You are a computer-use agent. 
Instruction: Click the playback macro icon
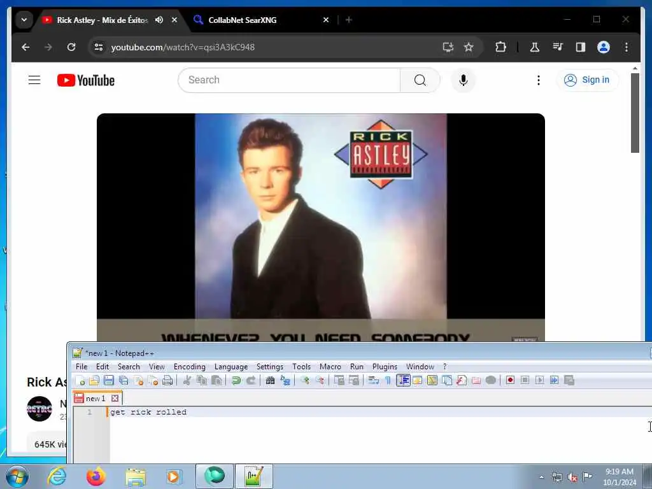pyautogui.click(x=539, y=380)
